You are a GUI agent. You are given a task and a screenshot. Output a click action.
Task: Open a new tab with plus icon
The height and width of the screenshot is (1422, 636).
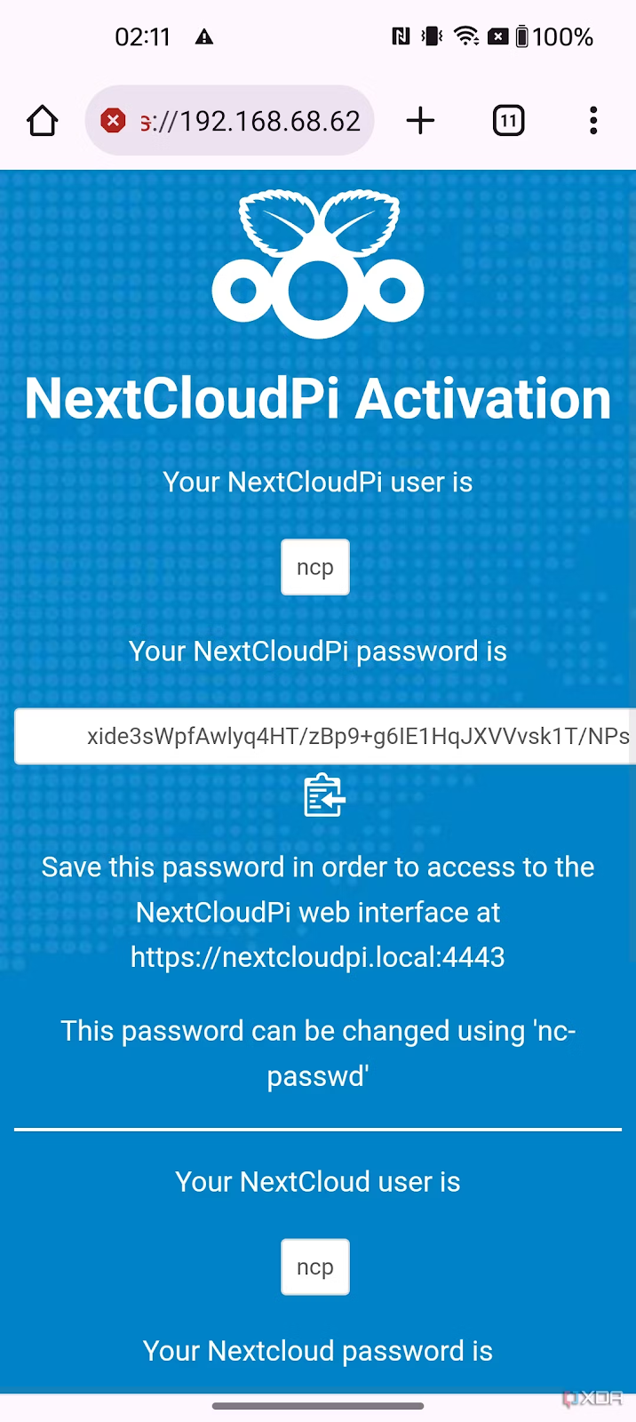tap(420, 121)
